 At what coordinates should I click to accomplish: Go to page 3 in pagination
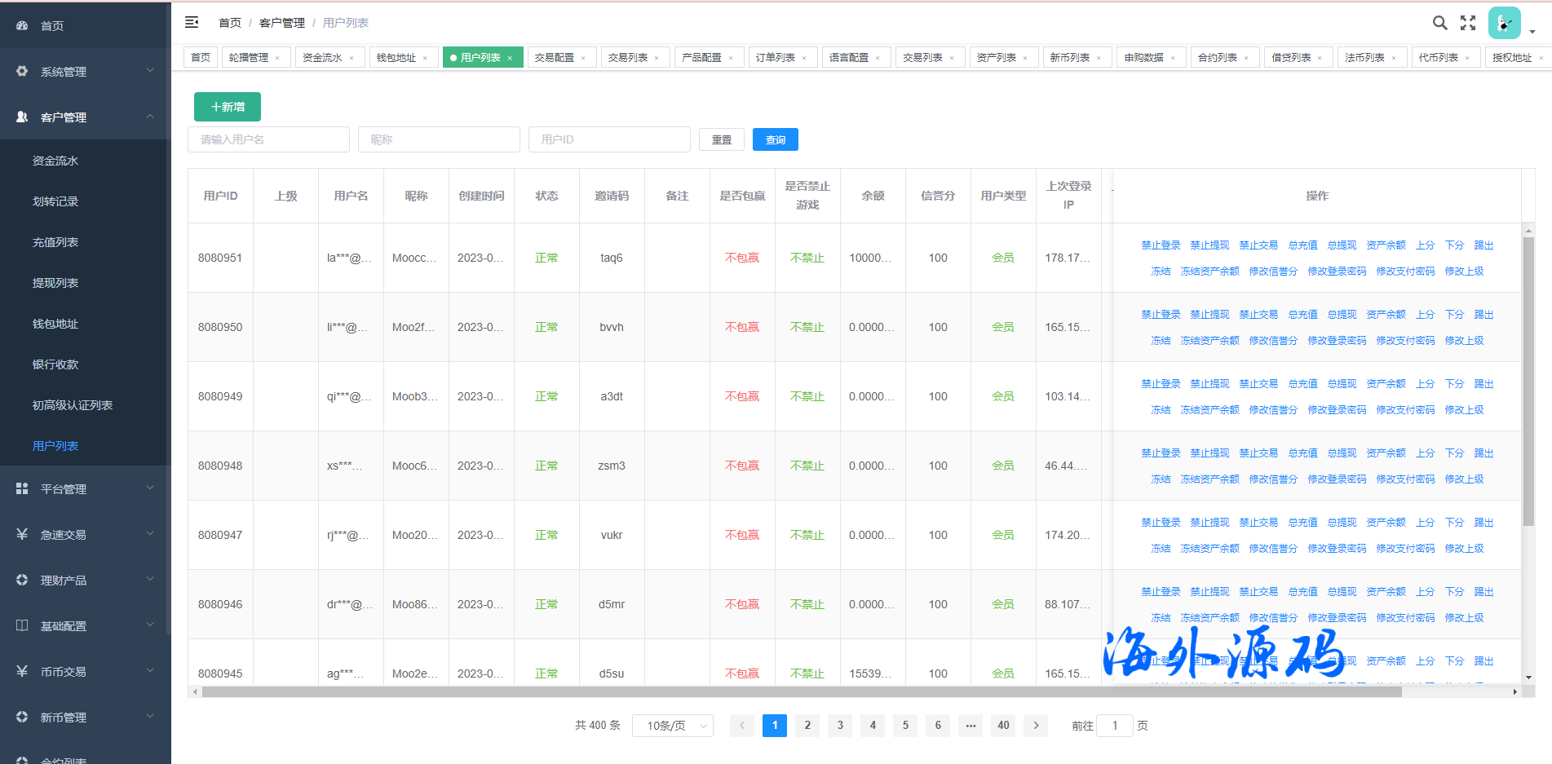[840, 725]
